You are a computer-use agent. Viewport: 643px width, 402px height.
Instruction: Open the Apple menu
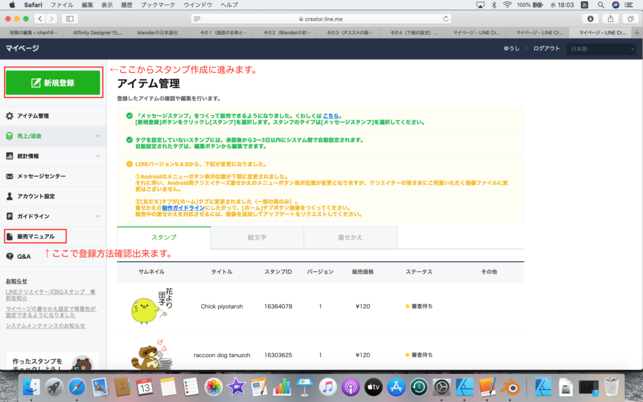[x=13, y=5]
